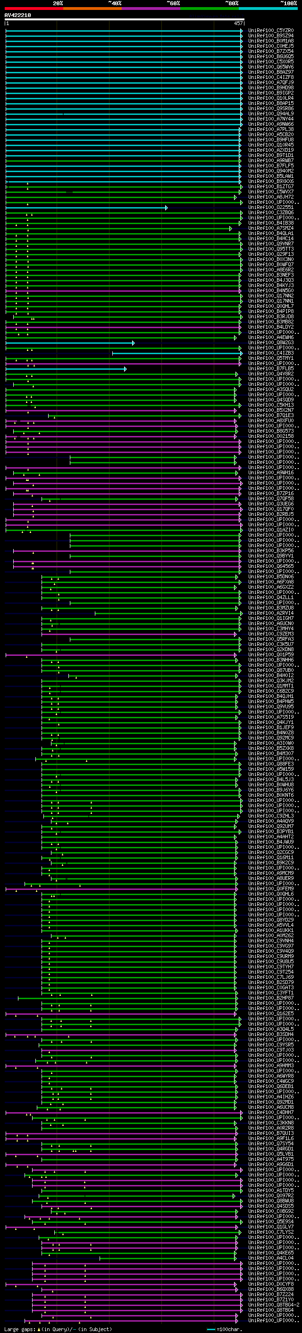Click the yellow large-gap triangle in the legend
Image resolution: width=302 pixels, height=1333 pixels.
[x=39, y=1329]
